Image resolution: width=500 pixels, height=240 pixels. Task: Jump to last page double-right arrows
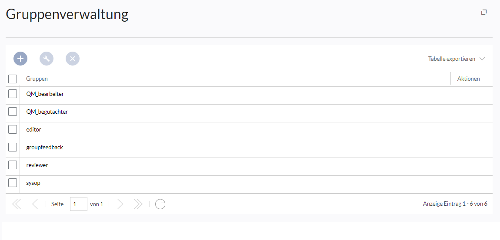coord(138,204)
